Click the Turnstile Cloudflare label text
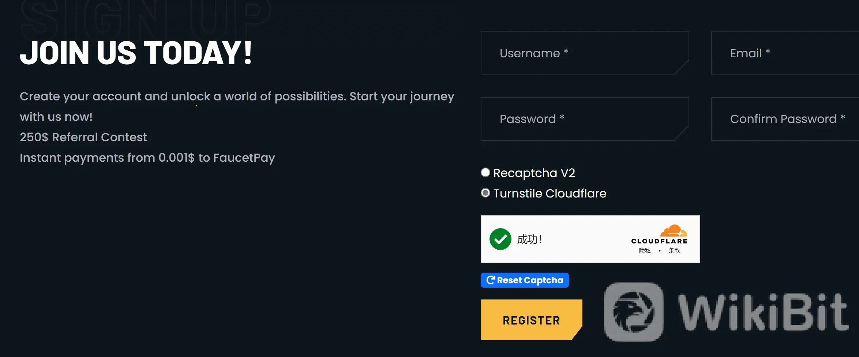The height and width of the screenshot is (357, 859). 550,193
